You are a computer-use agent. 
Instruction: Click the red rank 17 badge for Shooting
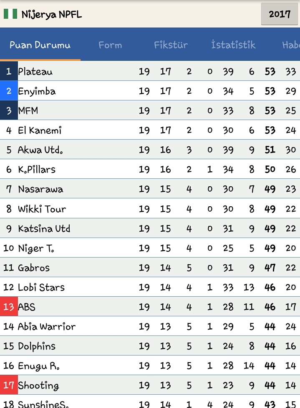[9, 385]
